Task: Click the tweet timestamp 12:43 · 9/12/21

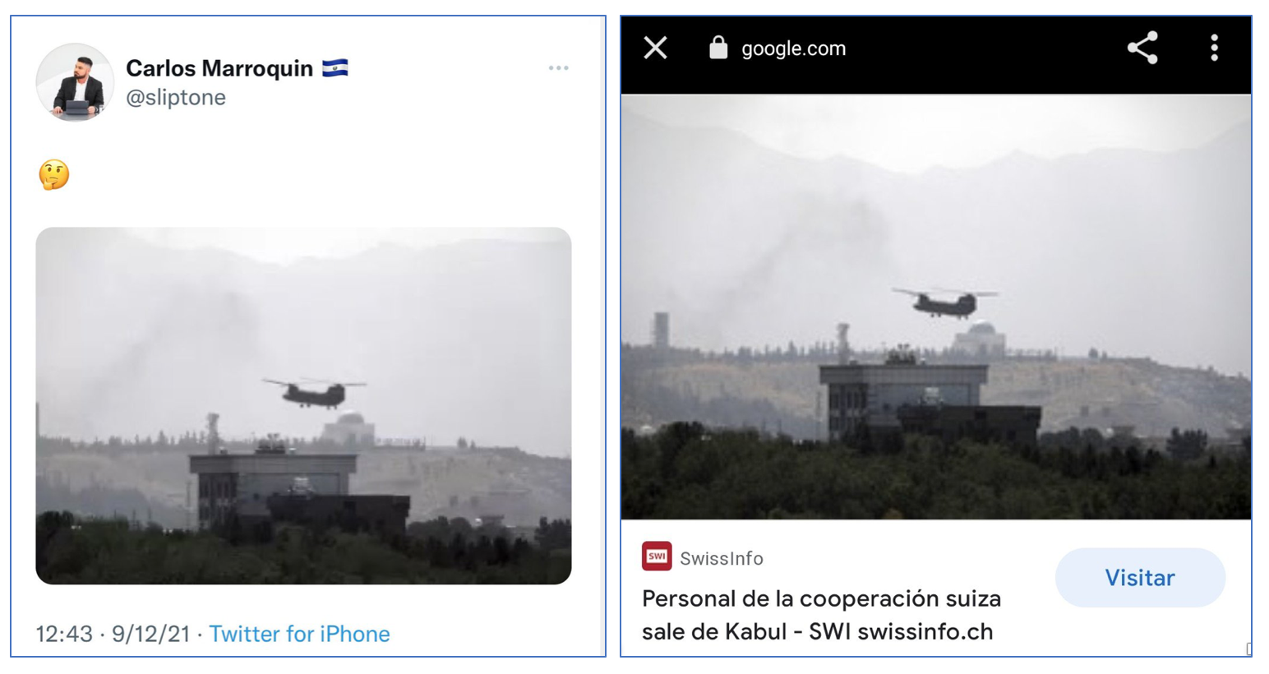Action: click(x=113, y=634)
